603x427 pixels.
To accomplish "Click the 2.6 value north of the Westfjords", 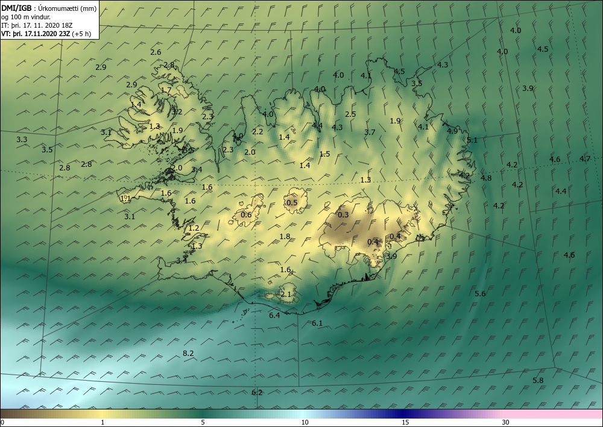I will click(x=156, y=52).
